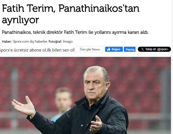
Task: Open the "Sporx.com dış haberler" source text
Action: (x=30, y=42)
